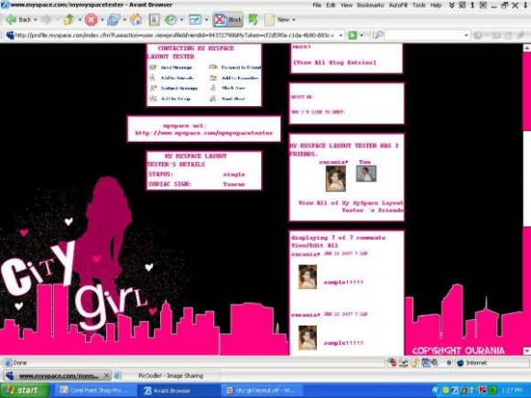Click View All Blog Entries link
The image size is (531, 398).
tap(334, 62)
